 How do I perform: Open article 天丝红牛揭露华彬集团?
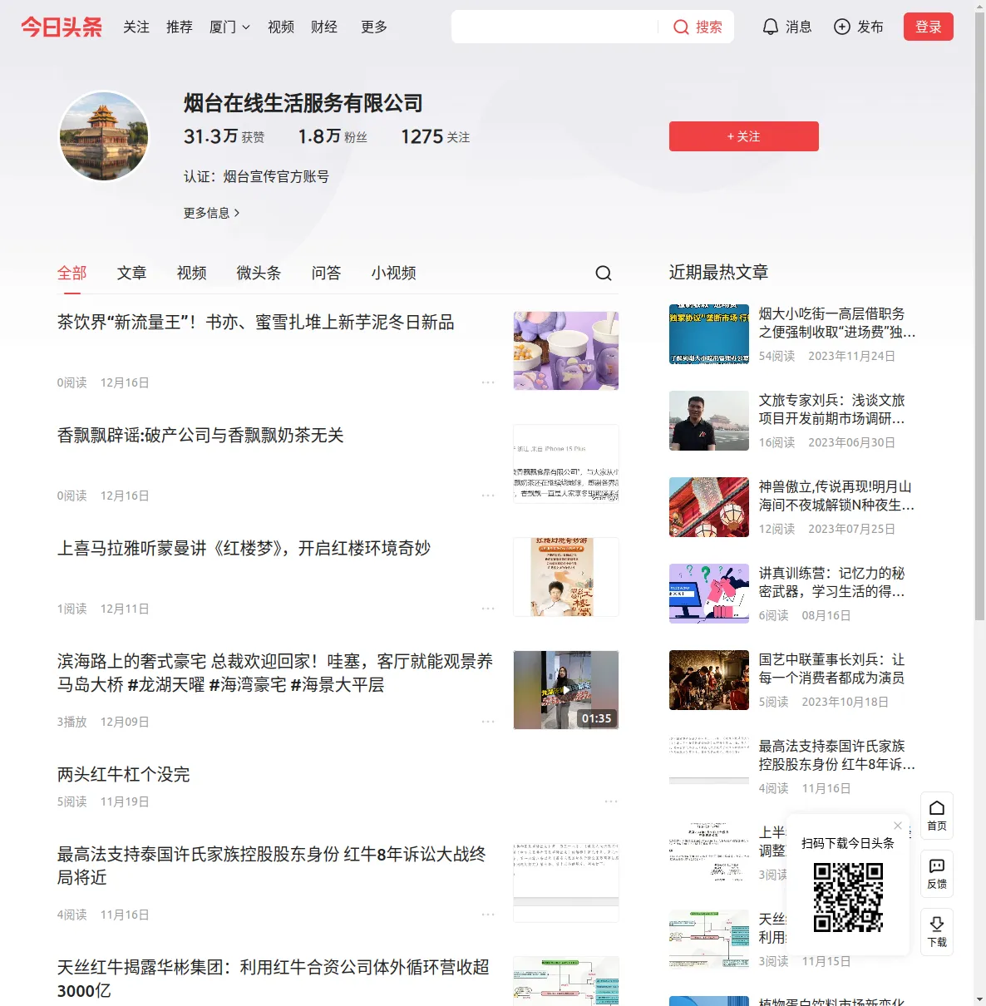(274, 979)
